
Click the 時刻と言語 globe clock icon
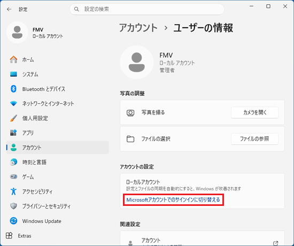click(x=13, y=162)
